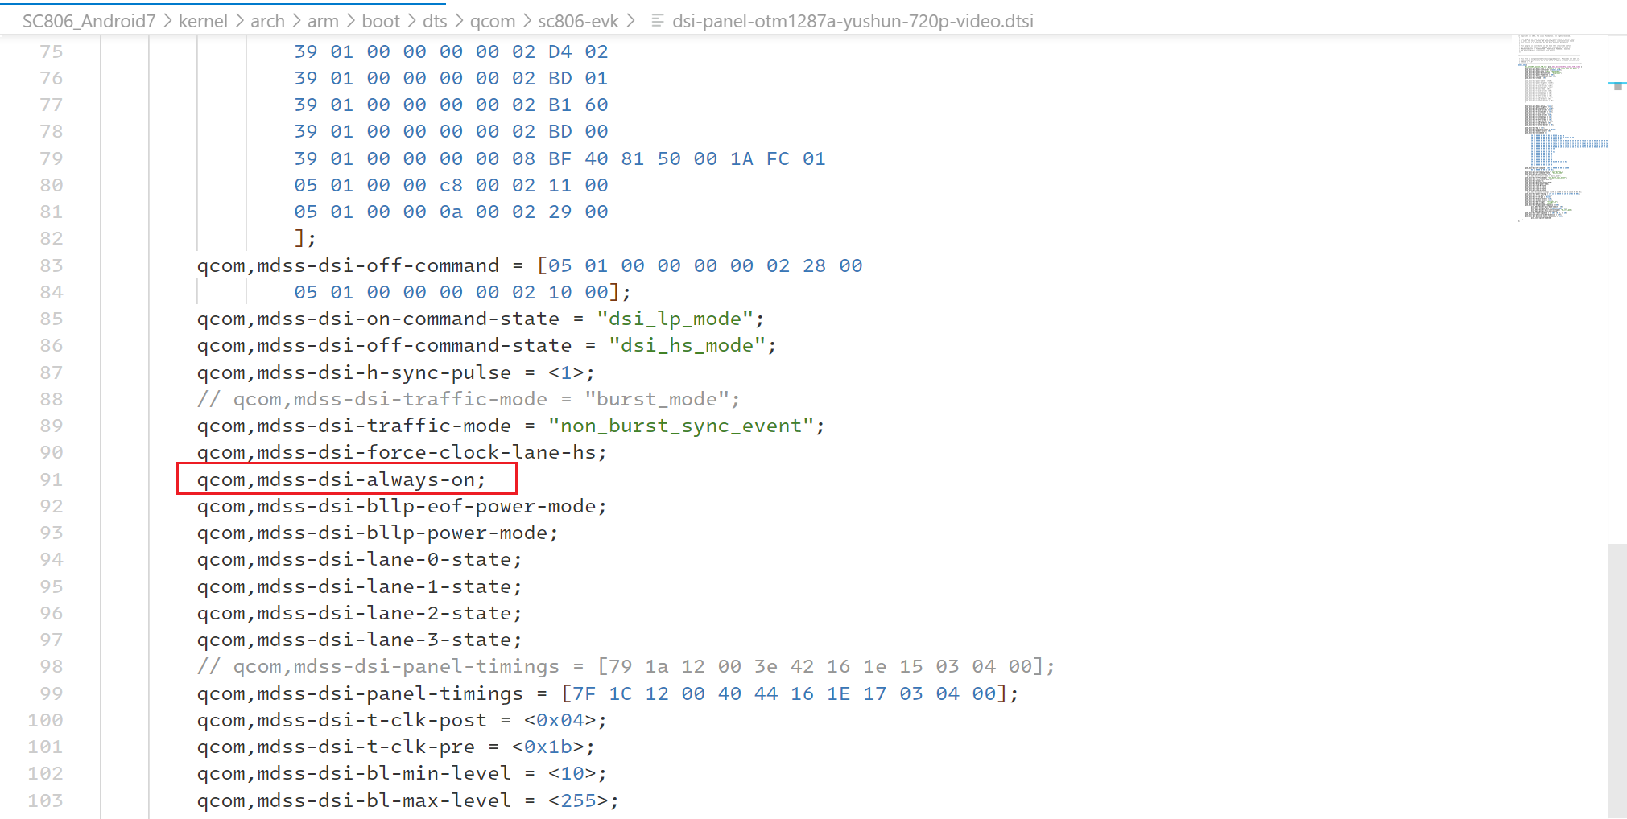
Task: Expand chevron after SC806_Android7 breadcrumb
Action: click(167, 21)
